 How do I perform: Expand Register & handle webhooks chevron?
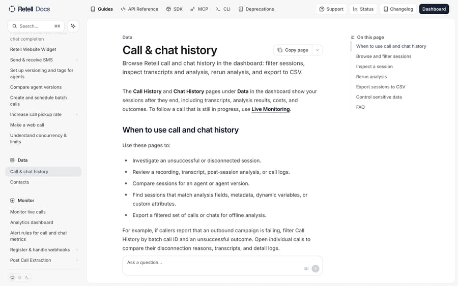coord(77,250)
